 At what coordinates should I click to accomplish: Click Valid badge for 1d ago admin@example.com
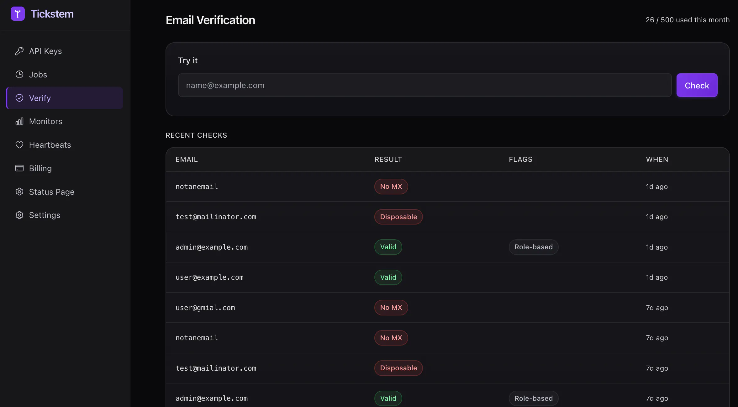tap(388, 247)
